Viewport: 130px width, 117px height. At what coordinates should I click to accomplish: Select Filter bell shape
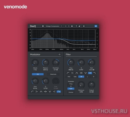coord(77,73)
